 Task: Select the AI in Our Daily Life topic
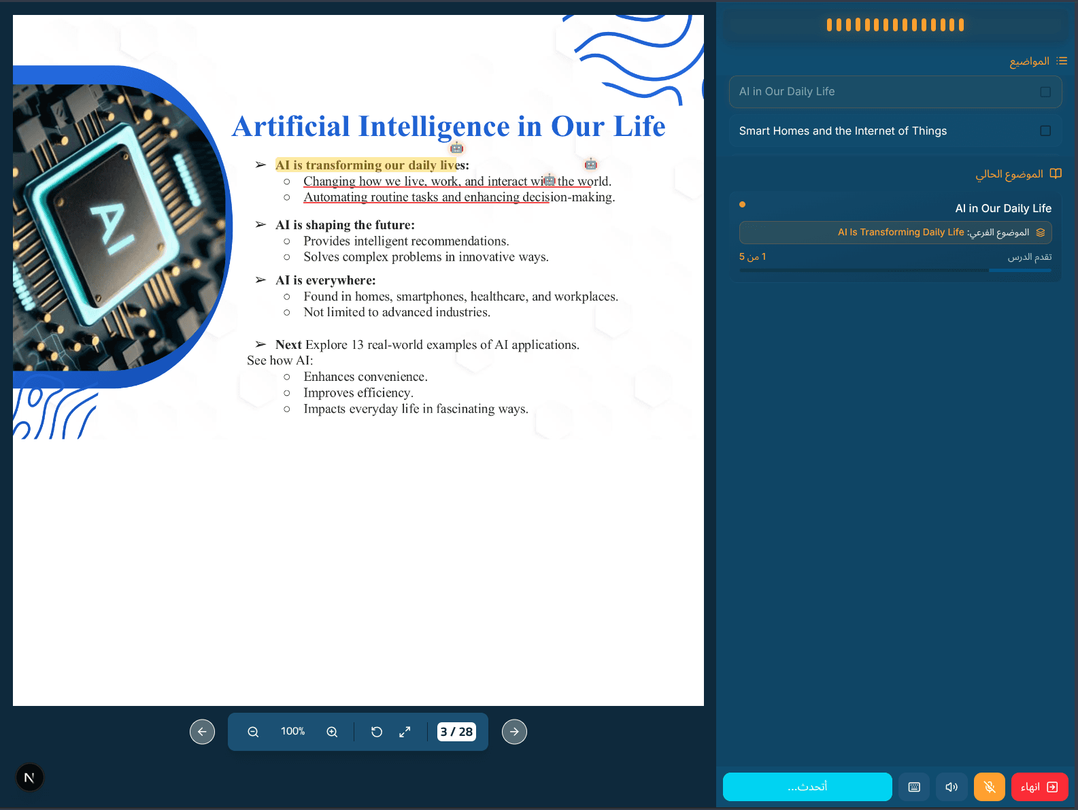(895, 92)
